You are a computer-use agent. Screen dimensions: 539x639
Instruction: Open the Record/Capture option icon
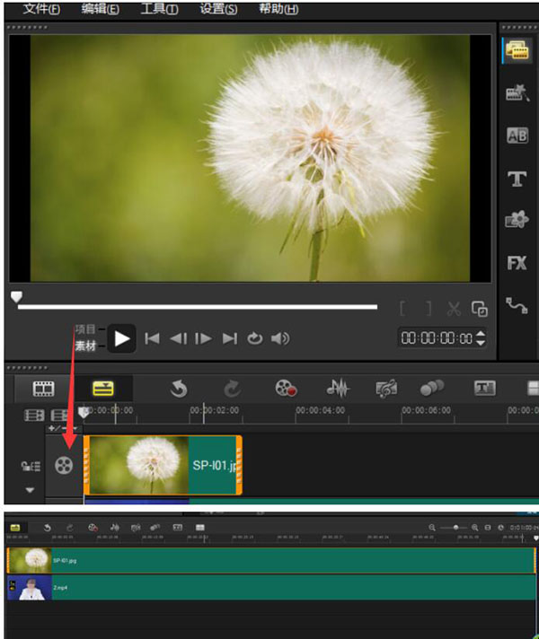(x=286, y=388)
